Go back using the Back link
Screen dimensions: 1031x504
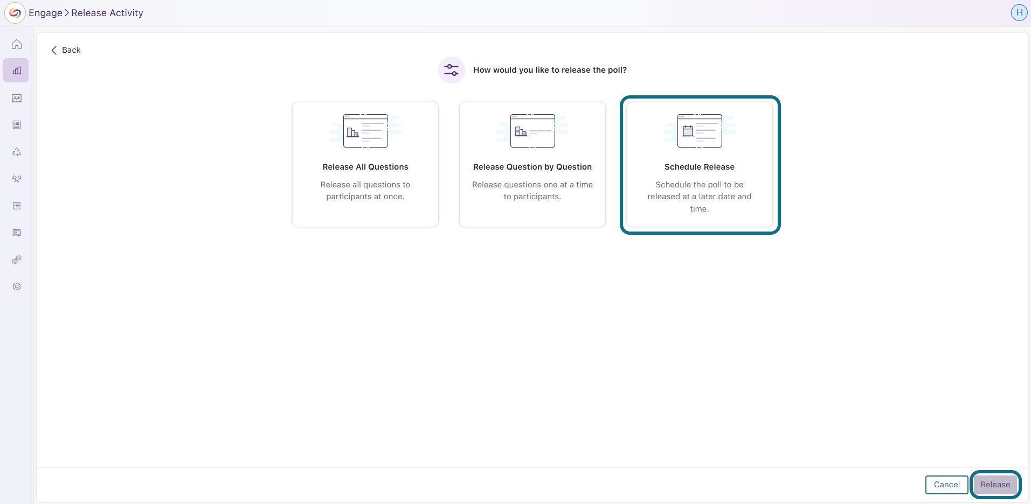(66, 50)
